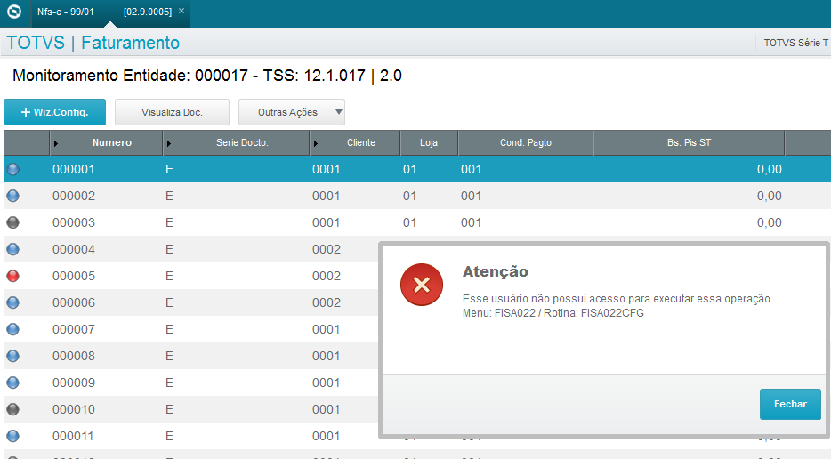
Task: Close the Nfs-e 99/01 tab
Action: pos(182,11)
